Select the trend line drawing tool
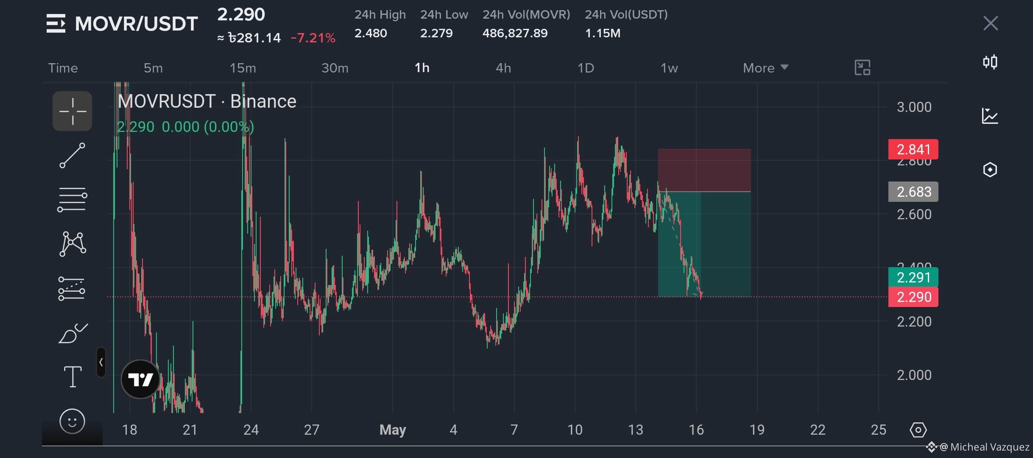This screenshot has height=458, width=1033. (73, 155)
